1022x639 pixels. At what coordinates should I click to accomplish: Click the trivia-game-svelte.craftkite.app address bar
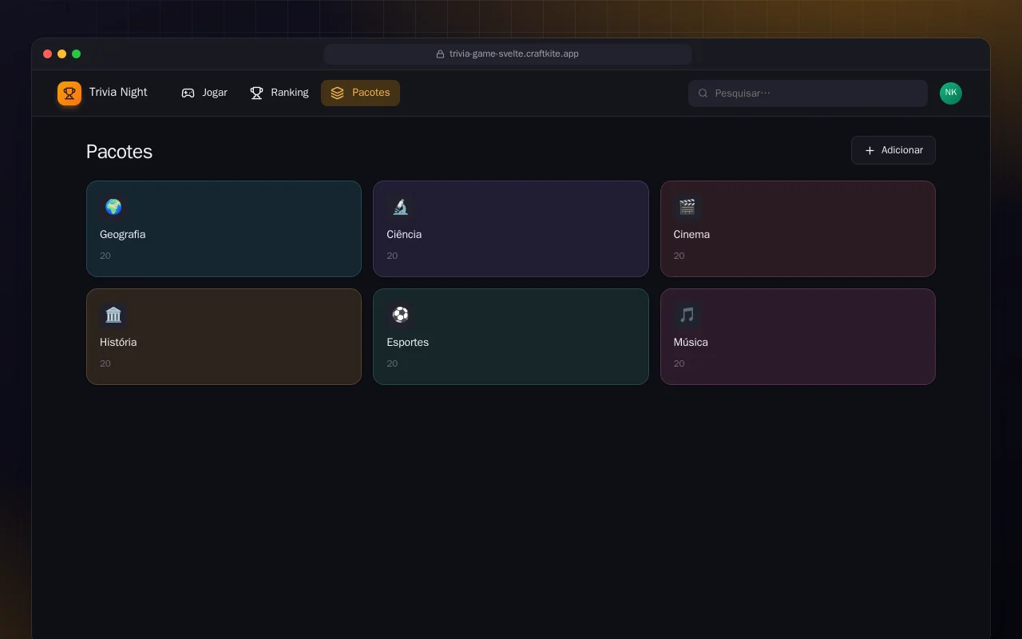coord(508,54)
